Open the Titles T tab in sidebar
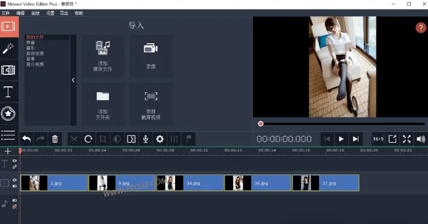This screenshot has height=224, width=428. pyautogui.click(x=8, y=92)
